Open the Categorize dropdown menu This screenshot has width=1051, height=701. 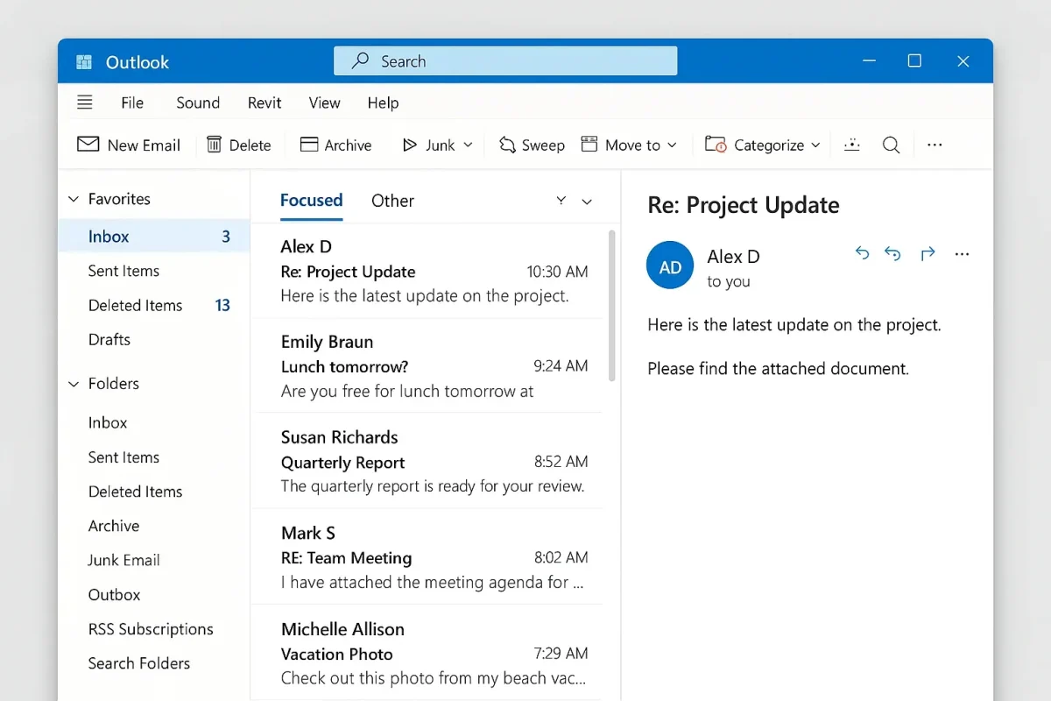click(815, 145)
